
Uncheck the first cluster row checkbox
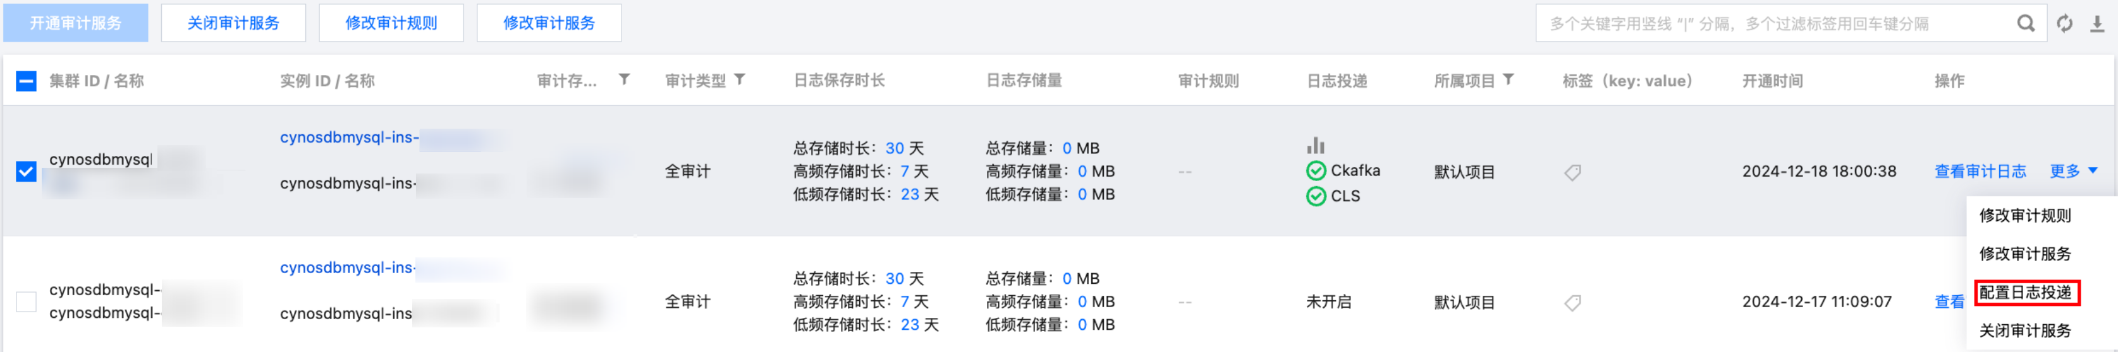coord(27,172)
